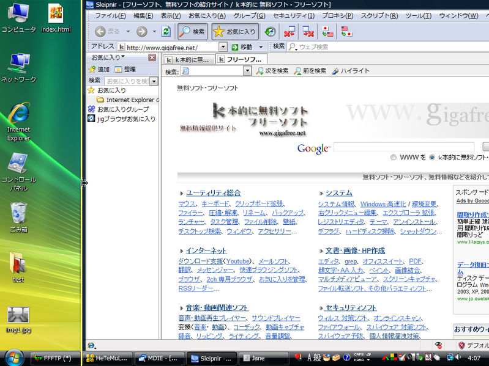This screenshot has width=489, height=366.
Task: Open the 移動 button dropdown arrow
Action: [x=261, y=47]
